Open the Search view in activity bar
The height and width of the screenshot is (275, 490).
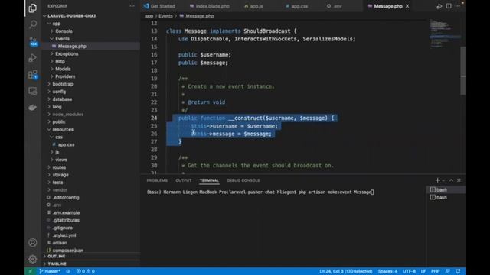point(32,24)
